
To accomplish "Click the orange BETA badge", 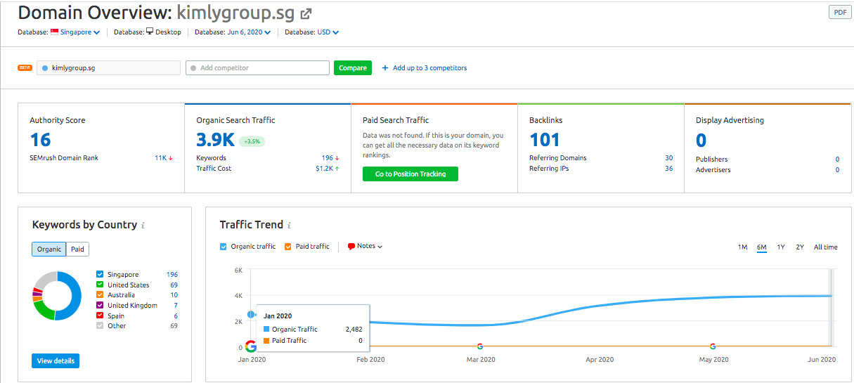I will coord(25,67).
